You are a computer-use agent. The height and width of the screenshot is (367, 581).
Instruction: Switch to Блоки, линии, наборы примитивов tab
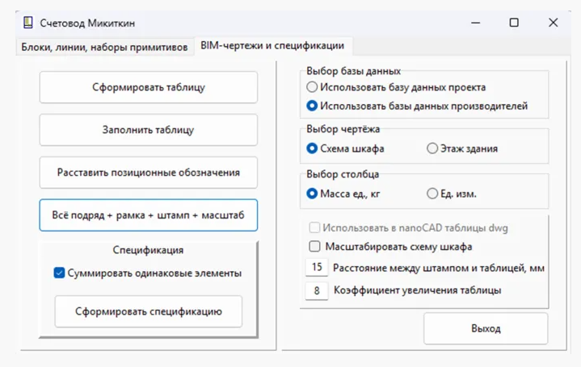104,47
